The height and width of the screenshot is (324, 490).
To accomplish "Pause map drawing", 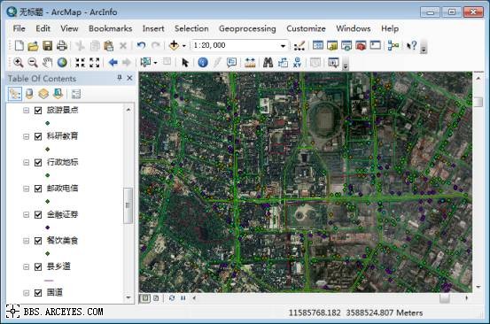I will click(x=183, y=298).
